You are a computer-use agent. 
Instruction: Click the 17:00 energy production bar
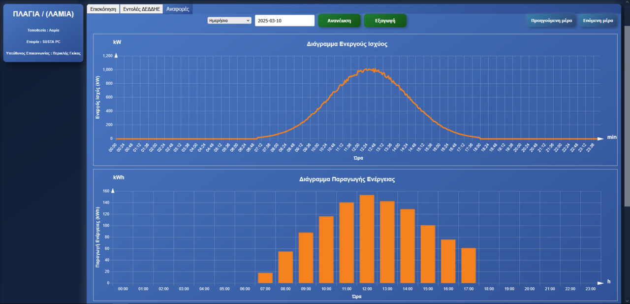469,266
